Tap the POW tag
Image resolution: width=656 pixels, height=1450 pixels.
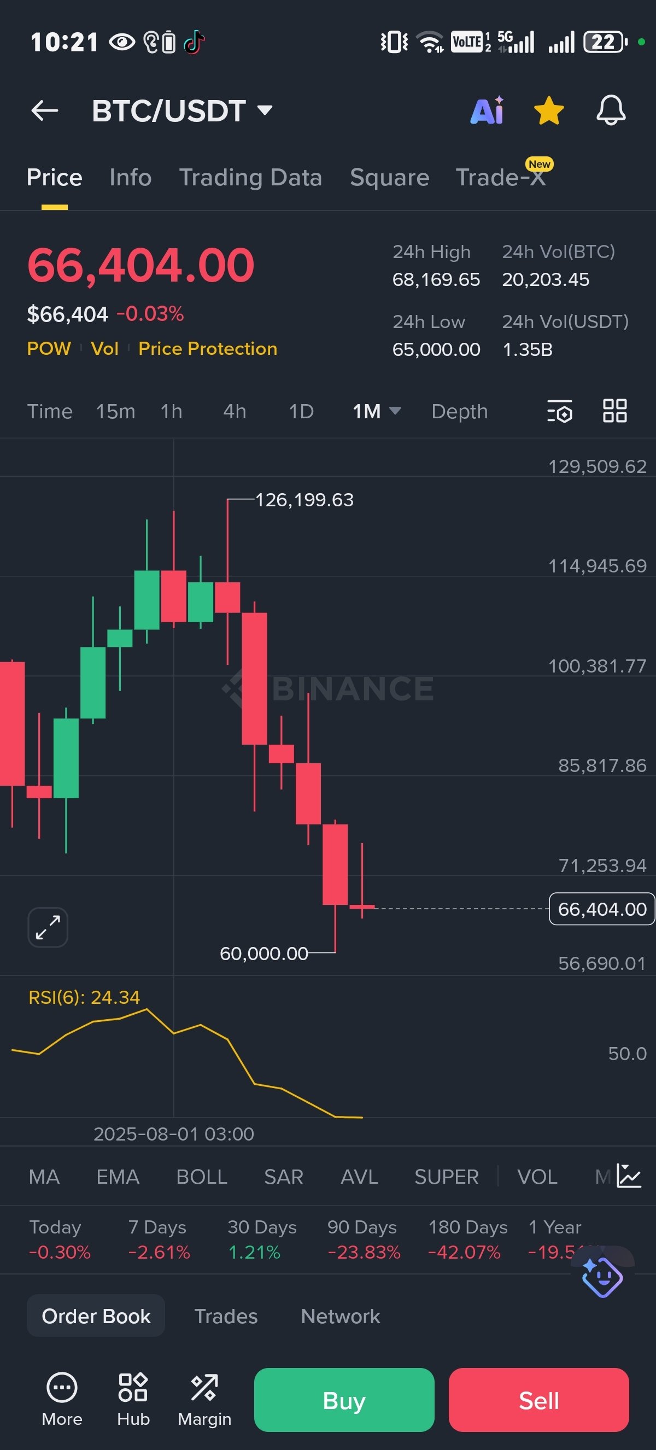pyautogui.click(x=49, y=348)
